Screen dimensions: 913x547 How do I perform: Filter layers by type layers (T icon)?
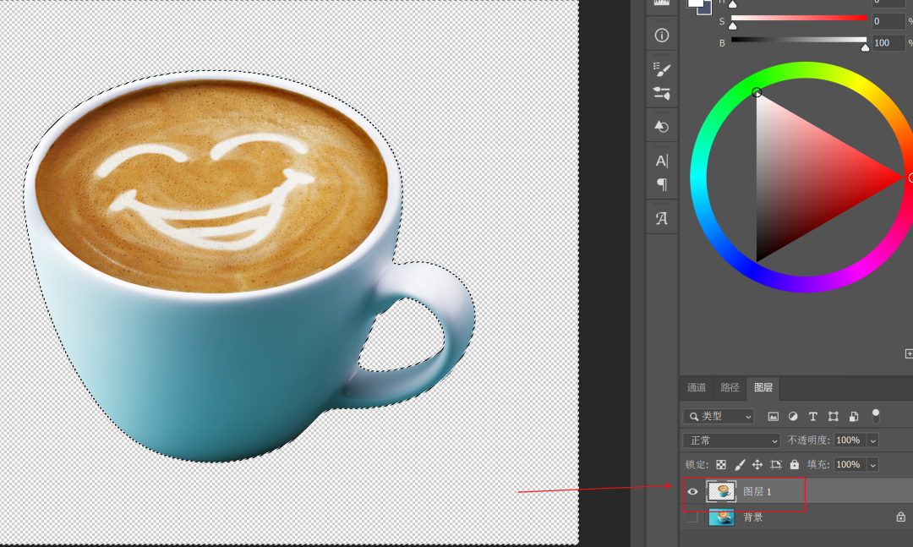coord(813,417)
